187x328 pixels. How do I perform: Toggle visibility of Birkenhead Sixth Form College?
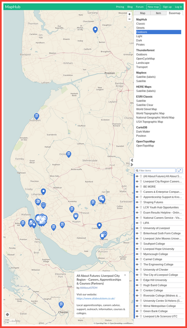click(137, 234)
